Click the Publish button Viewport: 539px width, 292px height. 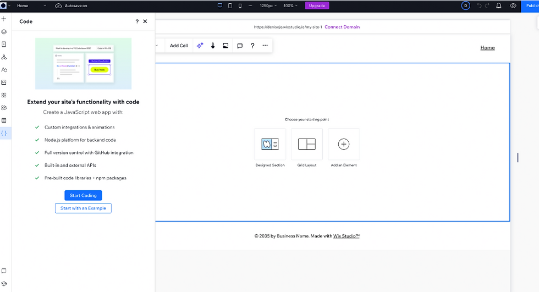coord(530,5)
